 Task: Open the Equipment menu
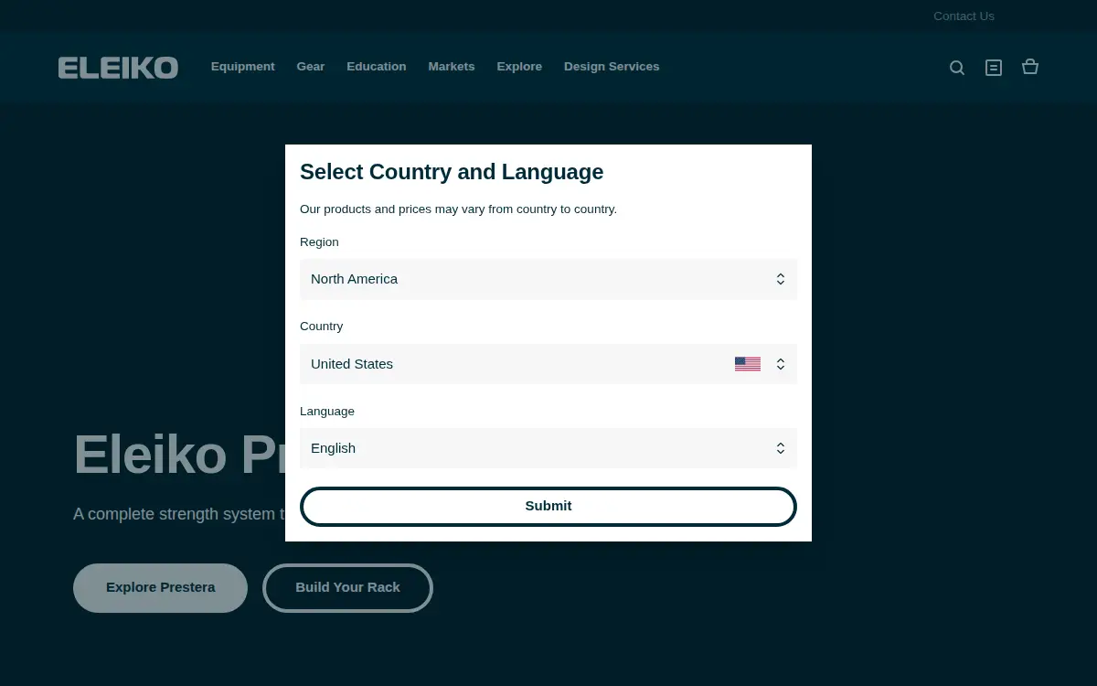[243, 67]
